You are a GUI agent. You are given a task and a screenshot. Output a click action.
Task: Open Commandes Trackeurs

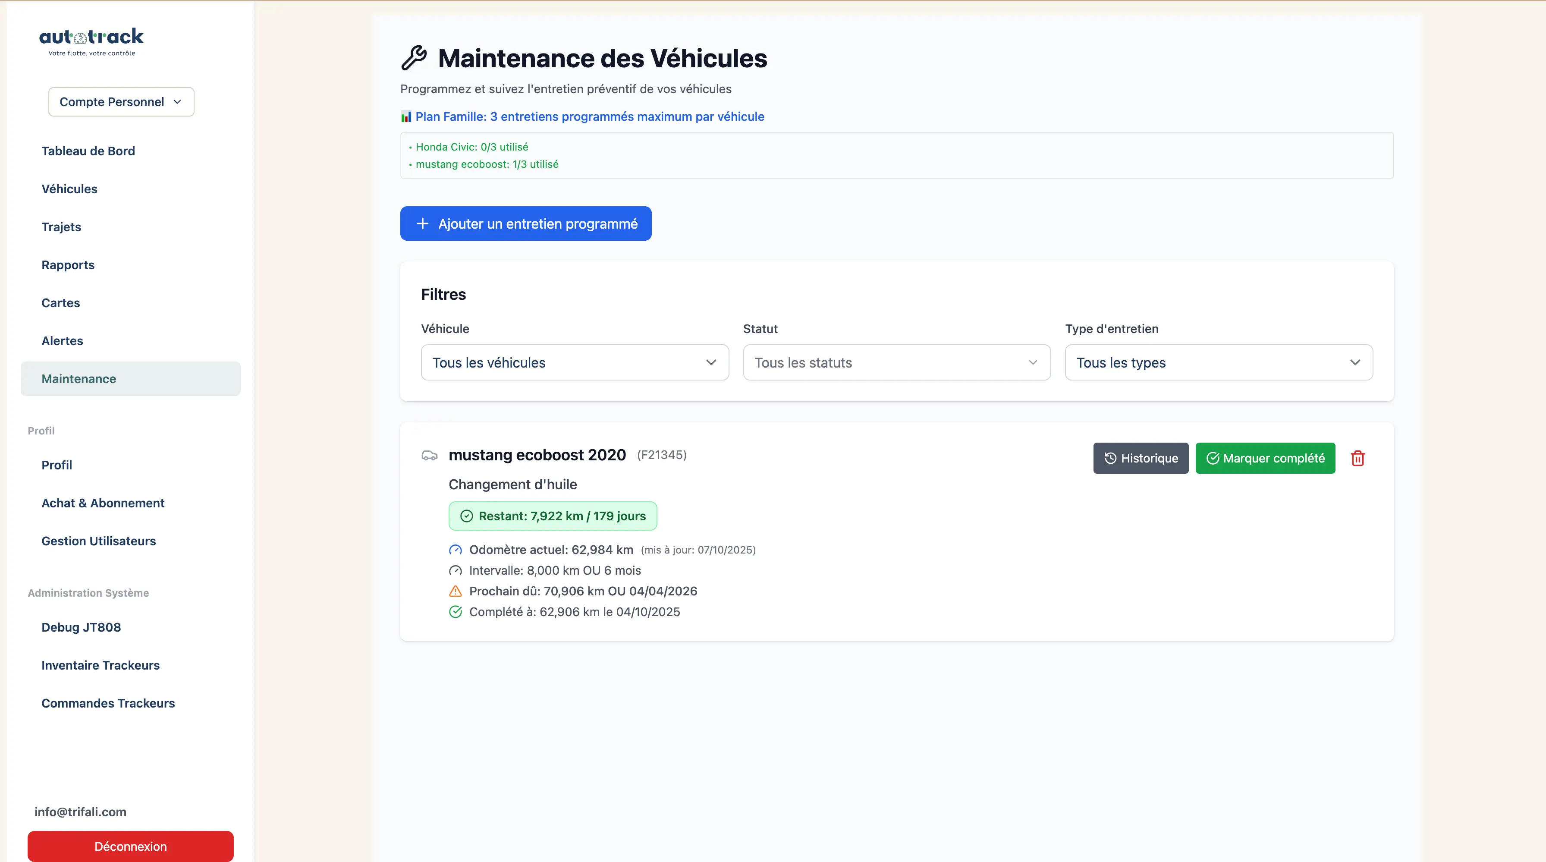tap(108, 704)
